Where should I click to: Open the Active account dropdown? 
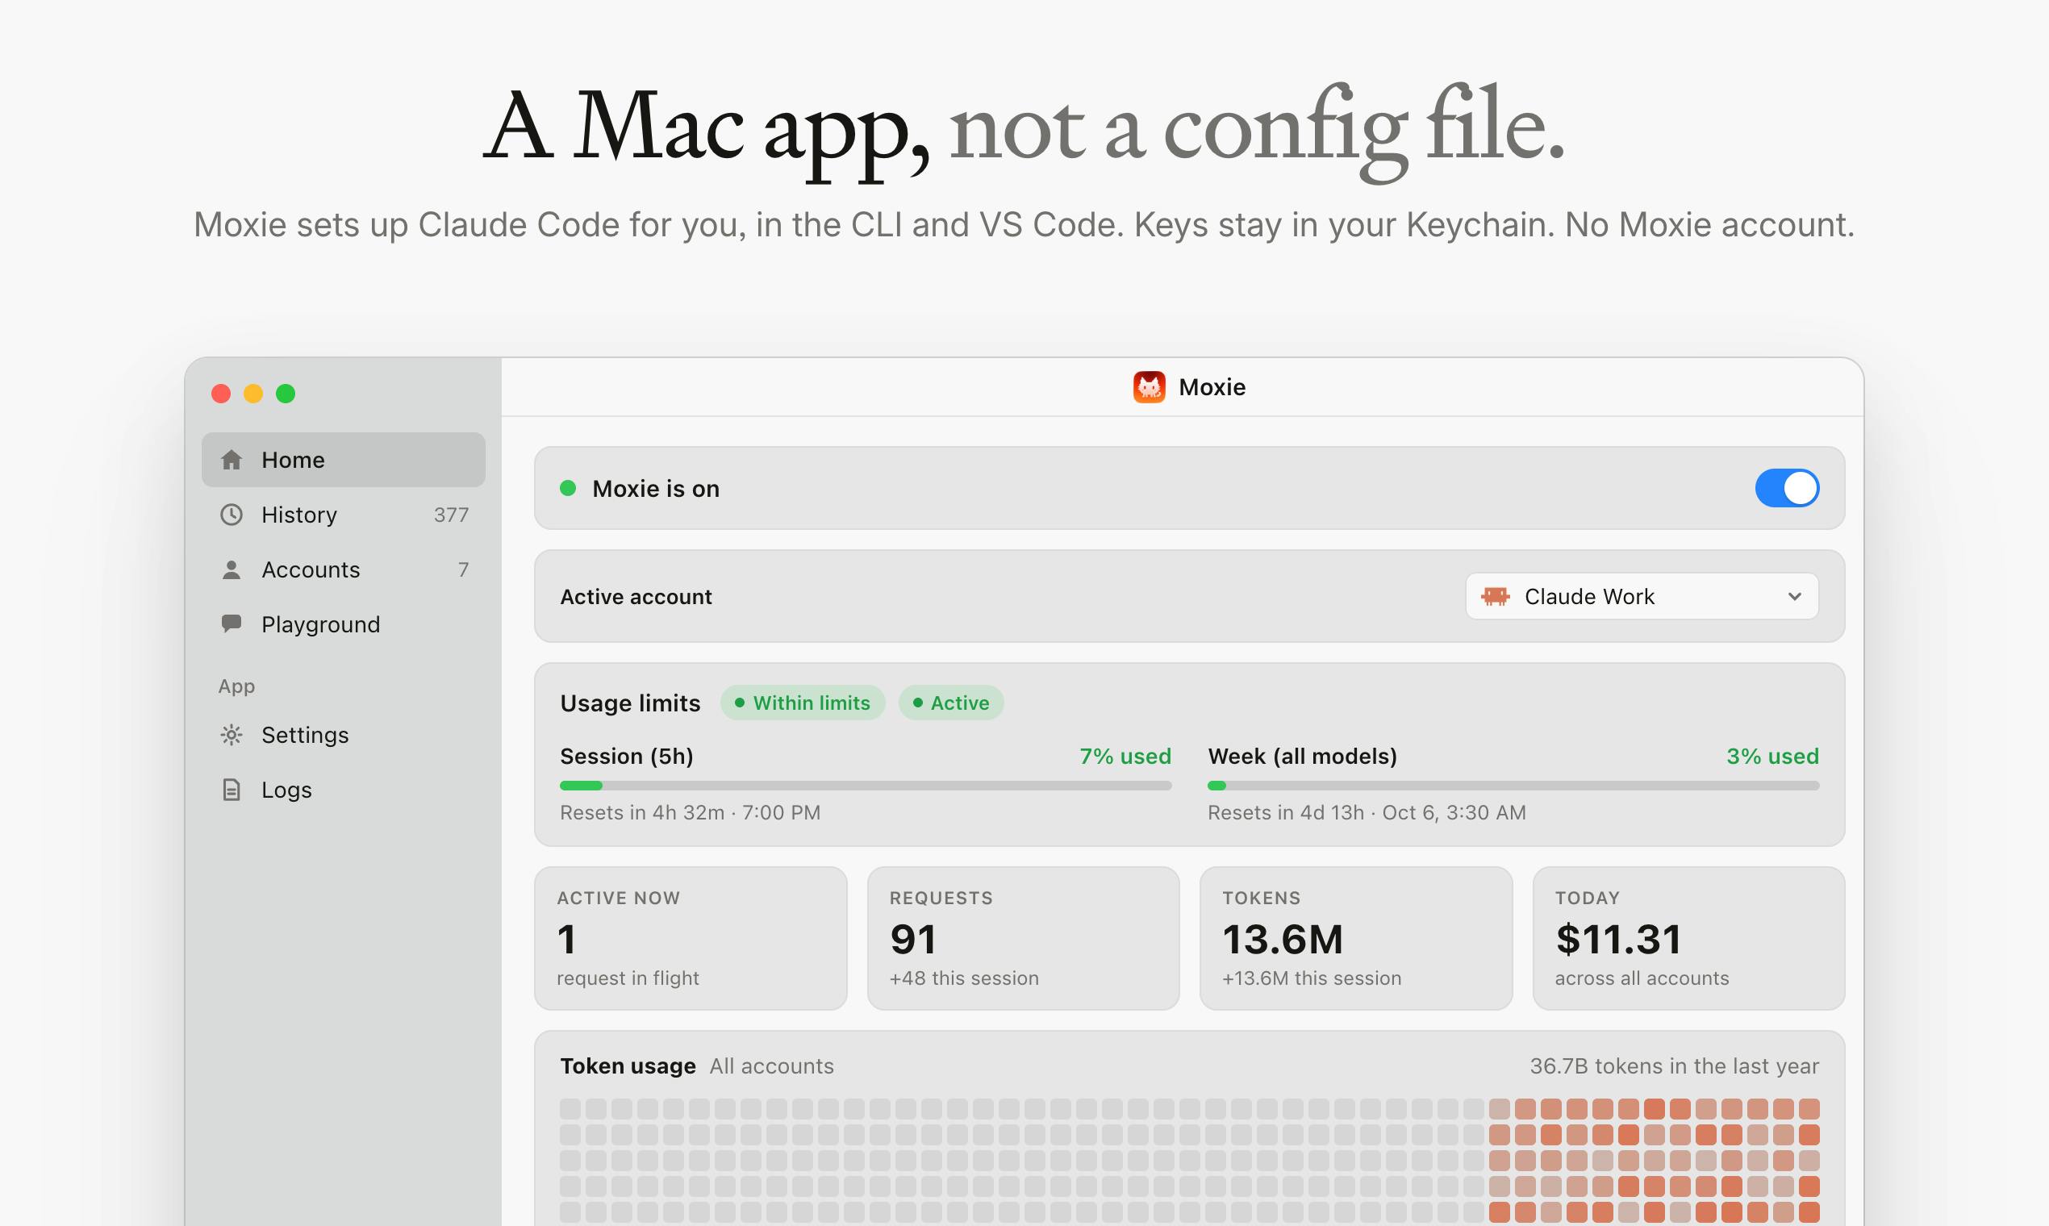point(1642,595)
